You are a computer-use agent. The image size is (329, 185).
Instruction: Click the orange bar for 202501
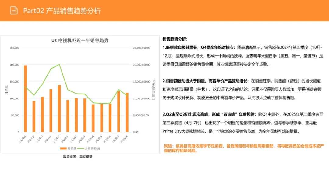(x=67, y=116)
